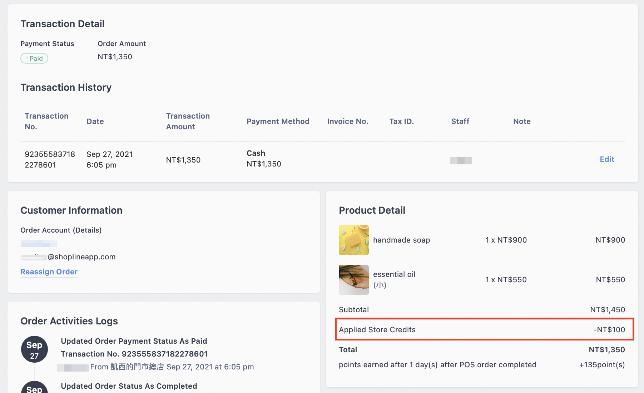
Task: Click the Order Amount NT$1,350 value
Action: coord(115,57)
